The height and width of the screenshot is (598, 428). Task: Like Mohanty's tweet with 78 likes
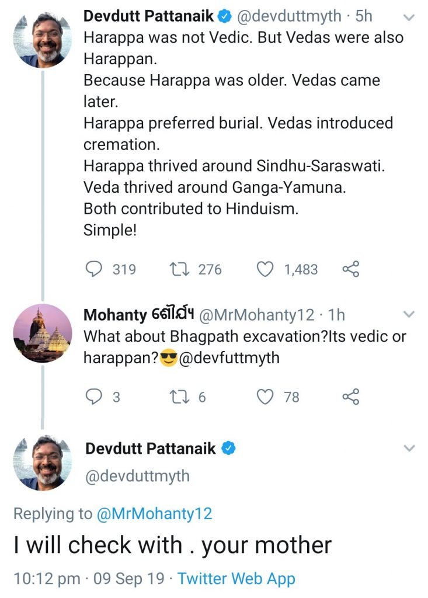pyautogui.click(x=266, y=397)
